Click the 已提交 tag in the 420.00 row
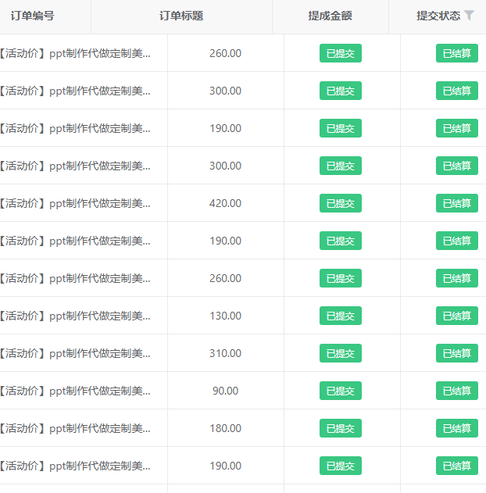 click(341, 203)
